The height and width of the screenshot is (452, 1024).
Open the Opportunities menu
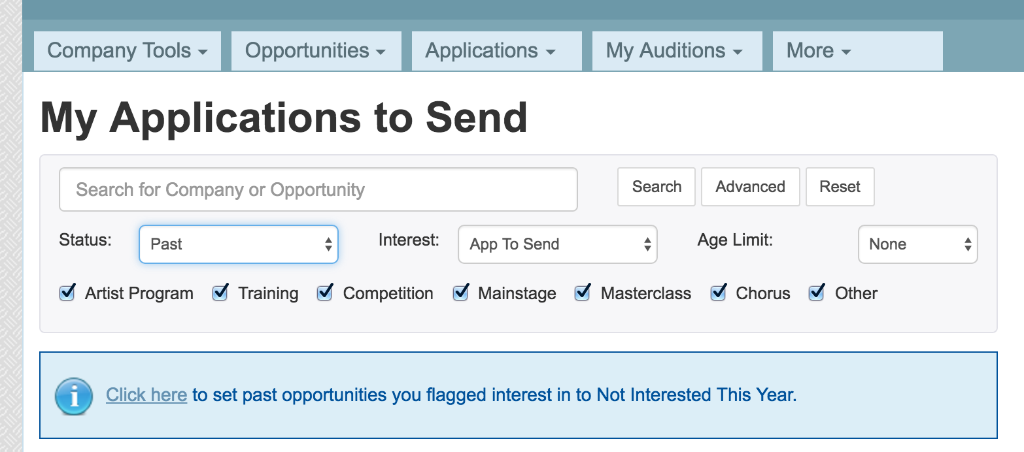316,51
